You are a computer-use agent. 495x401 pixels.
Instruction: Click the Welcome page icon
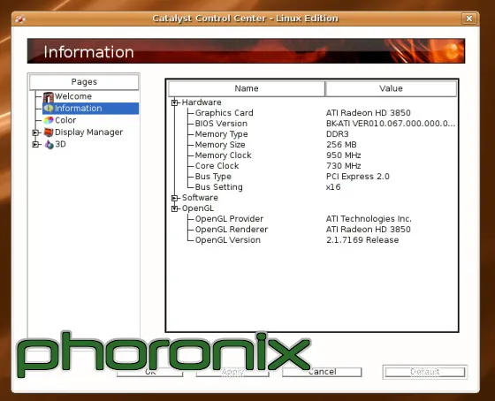point(49,96)
